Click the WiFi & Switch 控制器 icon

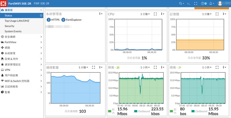pyautogui.click(x=2, y=81)
